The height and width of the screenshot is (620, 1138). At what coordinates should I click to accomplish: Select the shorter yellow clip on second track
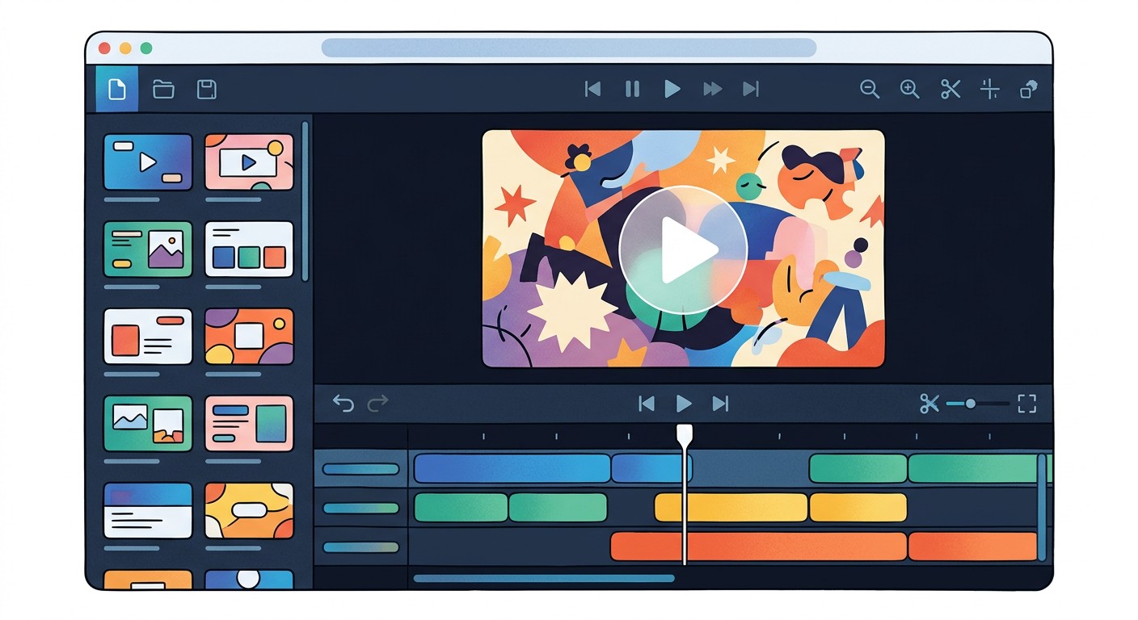(x=858, y=508)
